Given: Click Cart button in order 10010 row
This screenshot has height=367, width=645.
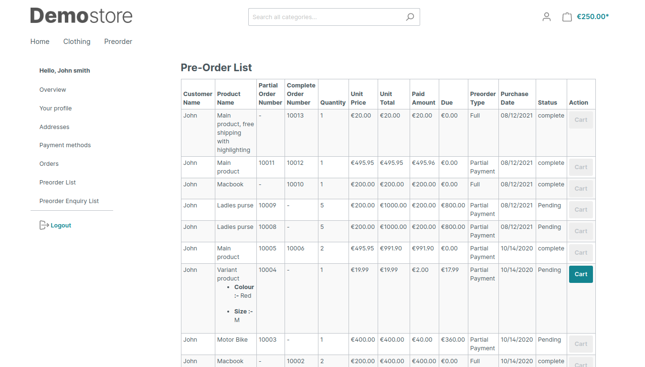Looking at the screenshot, I should (581, 189).
